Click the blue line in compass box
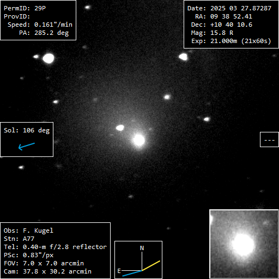279x279 pixels. point(132,274)
